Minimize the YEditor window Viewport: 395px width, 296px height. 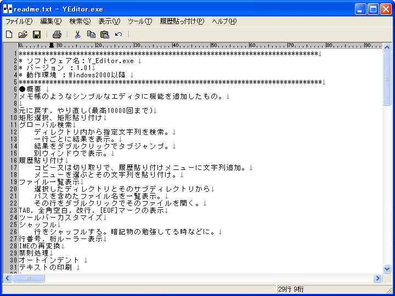[360, 9]
